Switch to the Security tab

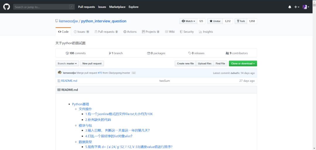click(x=187, y=32)
